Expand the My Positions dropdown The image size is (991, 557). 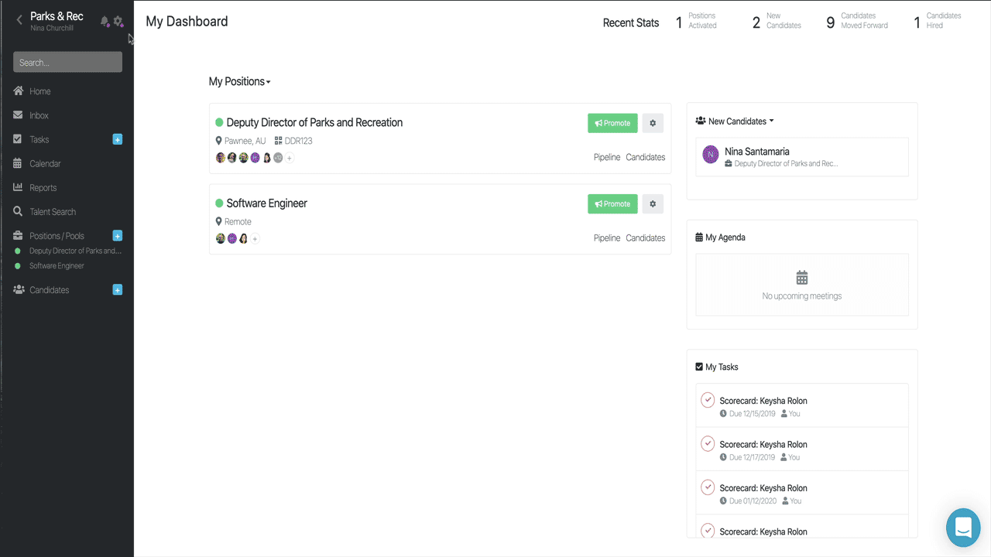pos(240,82)
